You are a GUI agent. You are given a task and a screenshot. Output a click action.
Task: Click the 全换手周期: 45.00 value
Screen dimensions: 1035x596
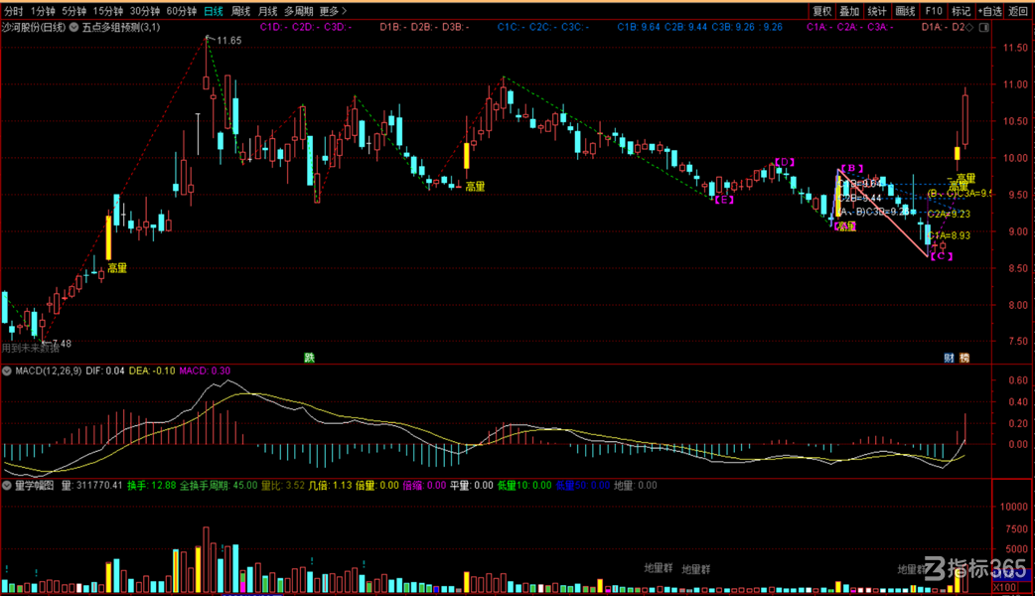click(x=220, y=485)
